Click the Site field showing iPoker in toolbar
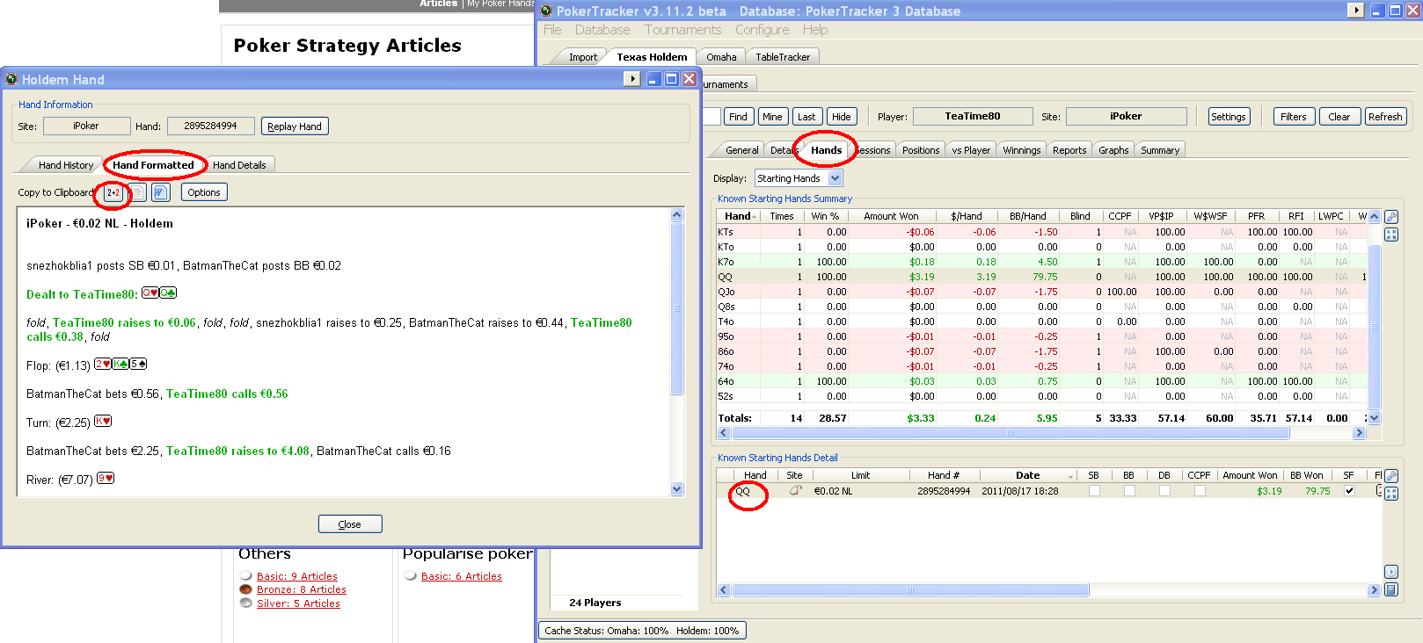The width and height of the screenshot is (1423, 643). pyautogui.click(x=1126, y=116)
